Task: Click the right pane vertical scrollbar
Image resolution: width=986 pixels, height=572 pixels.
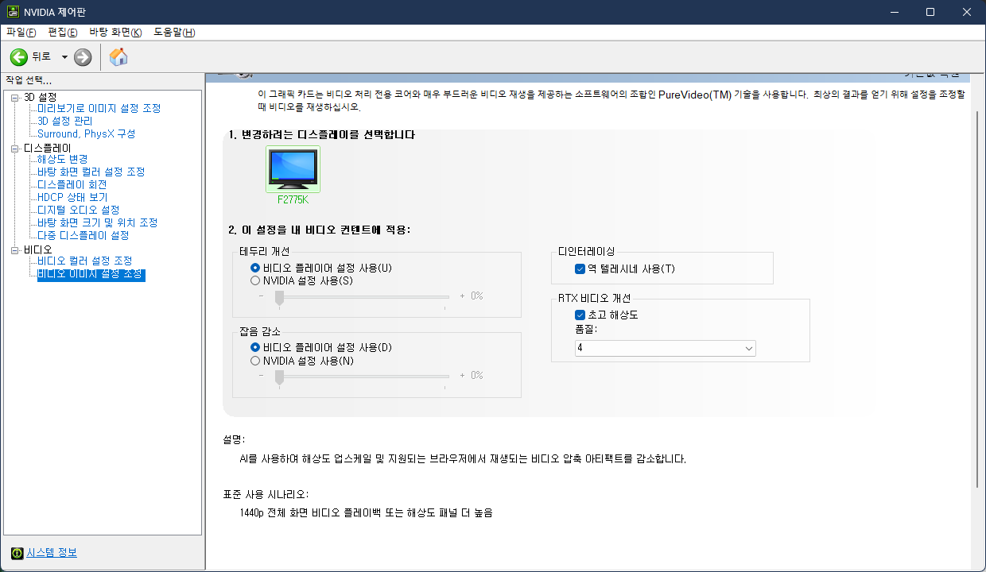Action: (x=979, y=298)
